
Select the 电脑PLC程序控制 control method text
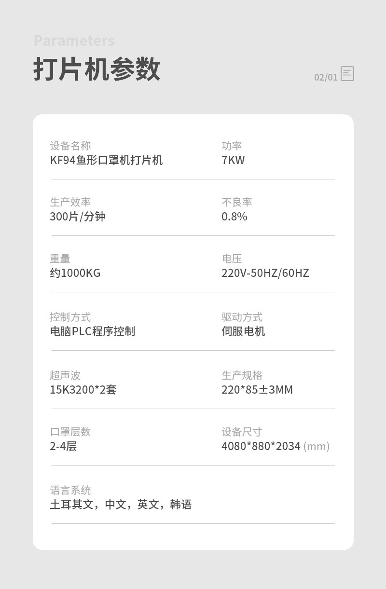(93, 331)
